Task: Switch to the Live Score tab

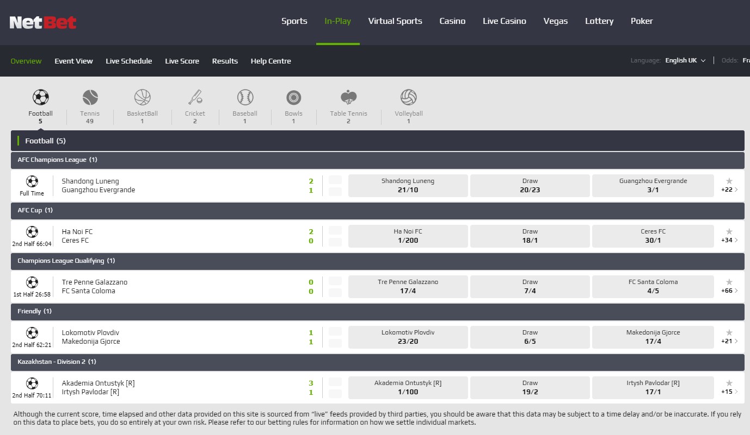Action: click(182, 61)
